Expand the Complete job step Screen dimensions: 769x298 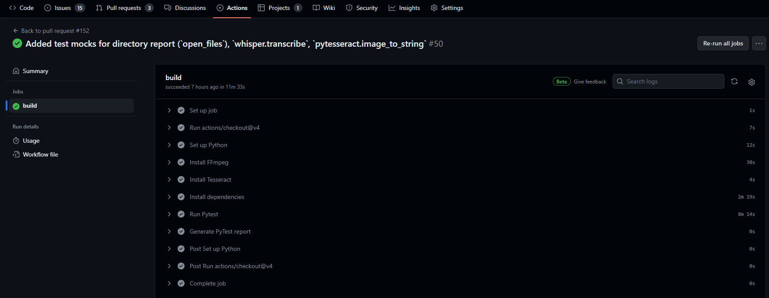461,283
